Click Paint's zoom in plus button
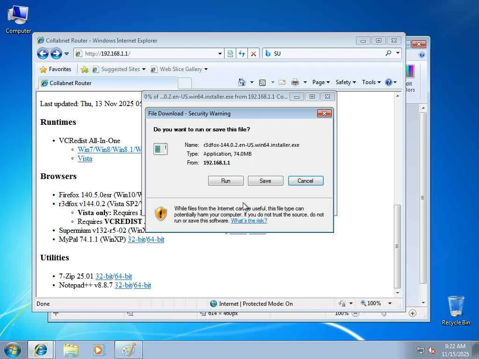Screen dimensions: 479x359 pos(413,313)
